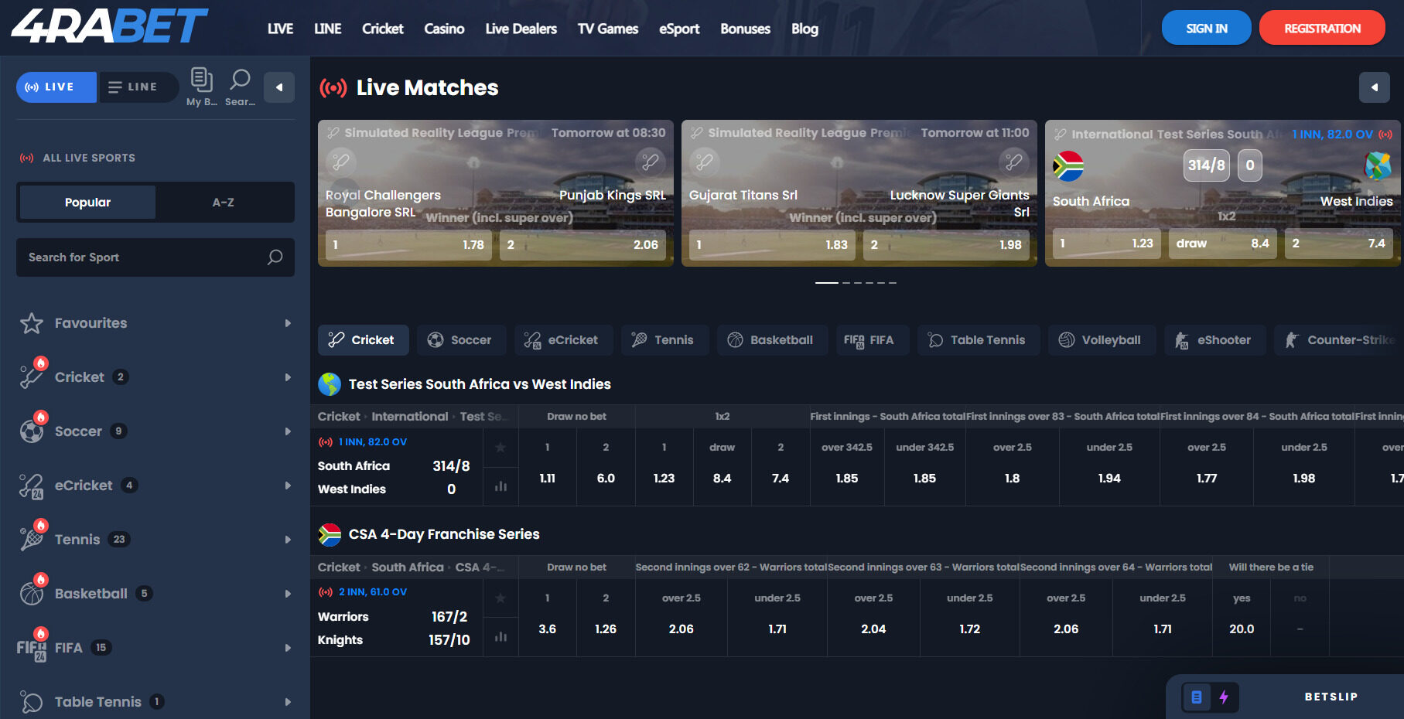The width and height of the screenshot is (1404, 719).
Task: Expand the Tennis sidebar category
Action: pos(288,540)
